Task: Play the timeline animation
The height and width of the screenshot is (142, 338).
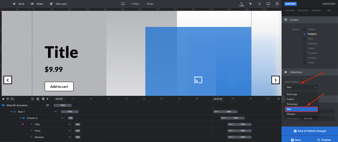Action: (48, 99)
